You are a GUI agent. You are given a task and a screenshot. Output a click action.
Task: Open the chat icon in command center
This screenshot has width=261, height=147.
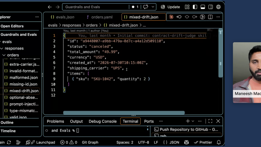tap(146, 7)
